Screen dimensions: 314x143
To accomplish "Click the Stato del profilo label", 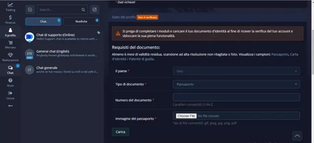I will [124, 17].
